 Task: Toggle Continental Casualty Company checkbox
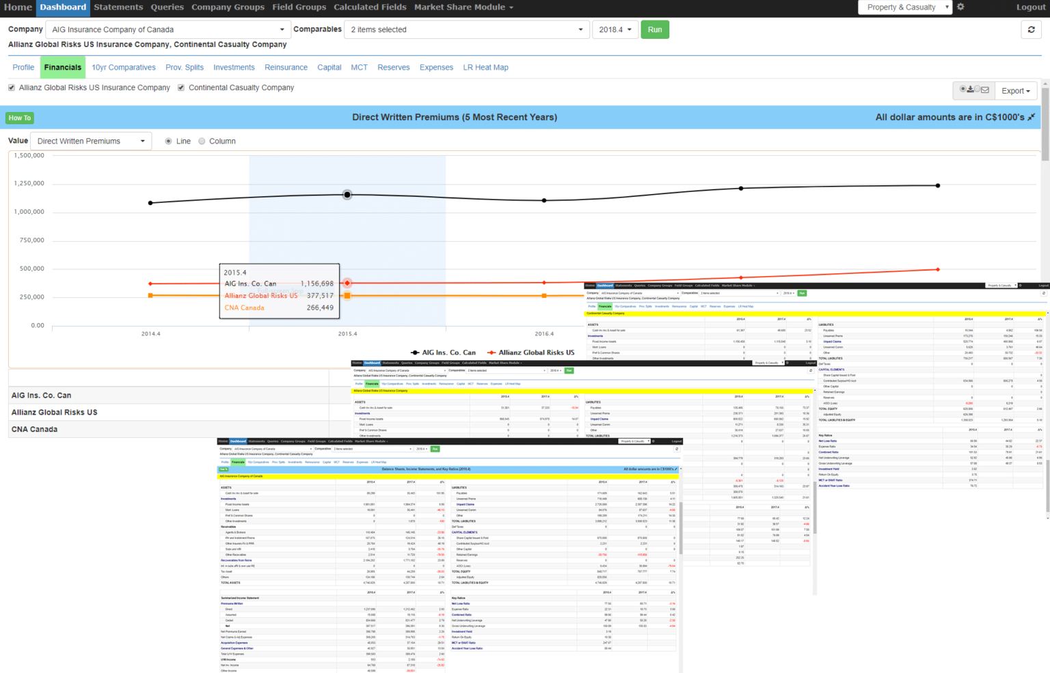(181, 87)
